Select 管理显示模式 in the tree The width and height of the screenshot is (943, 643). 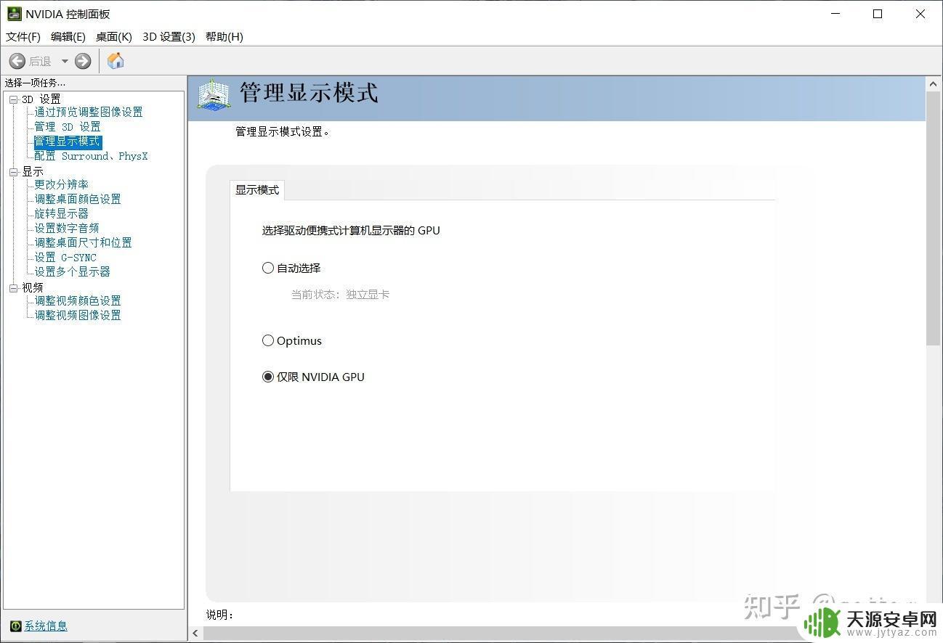[68, 142]
